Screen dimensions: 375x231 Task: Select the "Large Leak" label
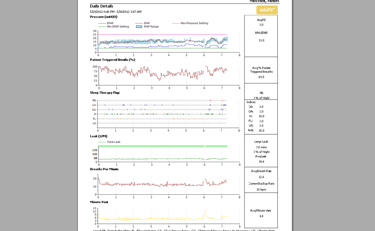261,142
